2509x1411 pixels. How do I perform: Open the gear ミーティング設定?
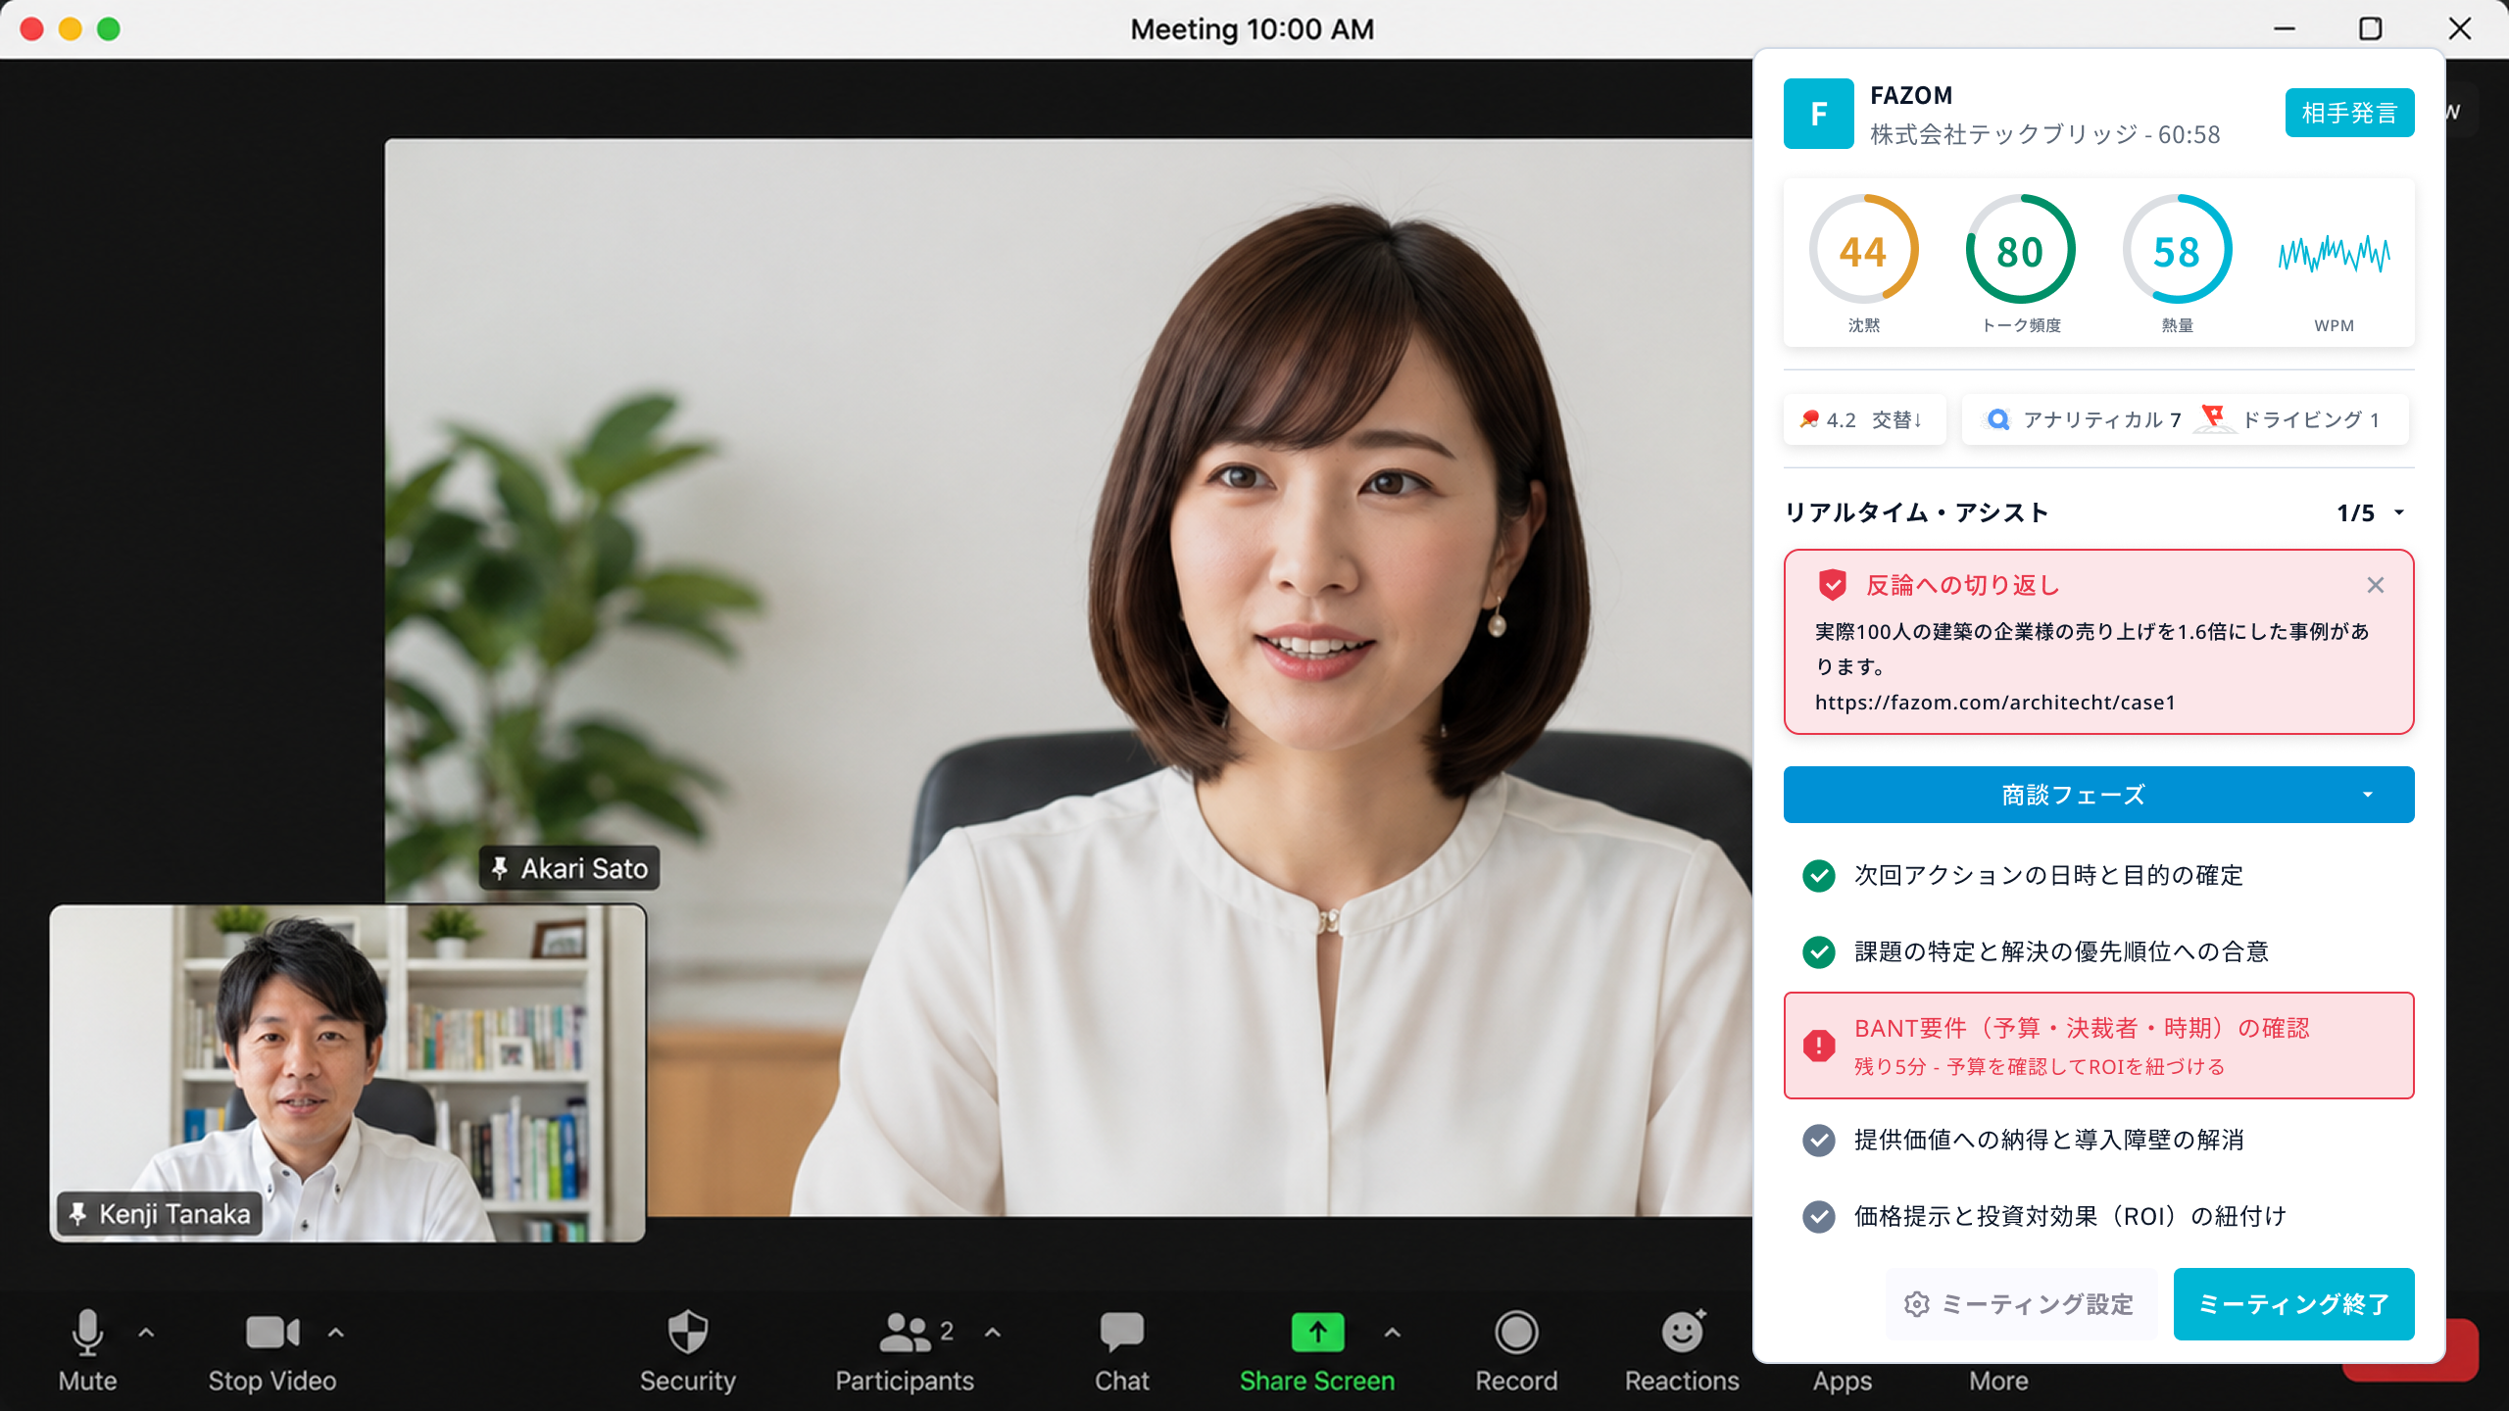pos(2021,1304)
